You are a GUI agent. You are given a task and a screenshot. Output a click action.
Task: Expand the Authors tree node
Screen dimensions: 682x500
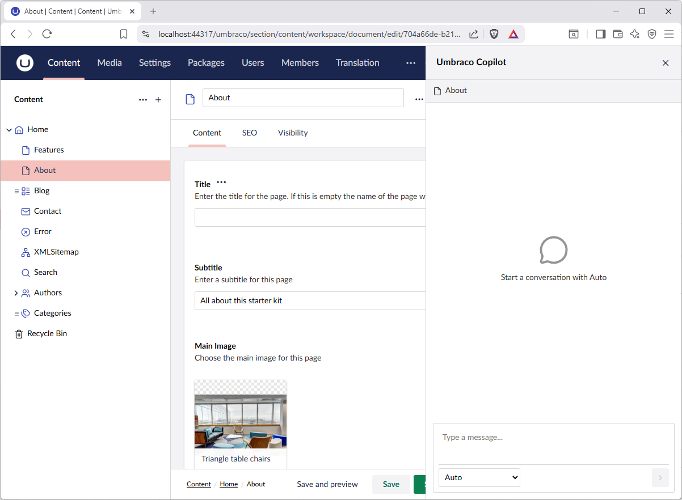[16, 293]
